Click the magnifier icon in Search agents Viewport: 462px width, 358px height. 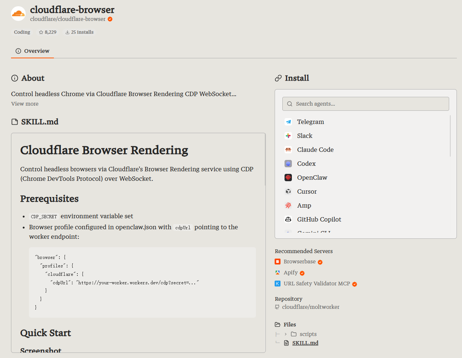tap(290, 104)
